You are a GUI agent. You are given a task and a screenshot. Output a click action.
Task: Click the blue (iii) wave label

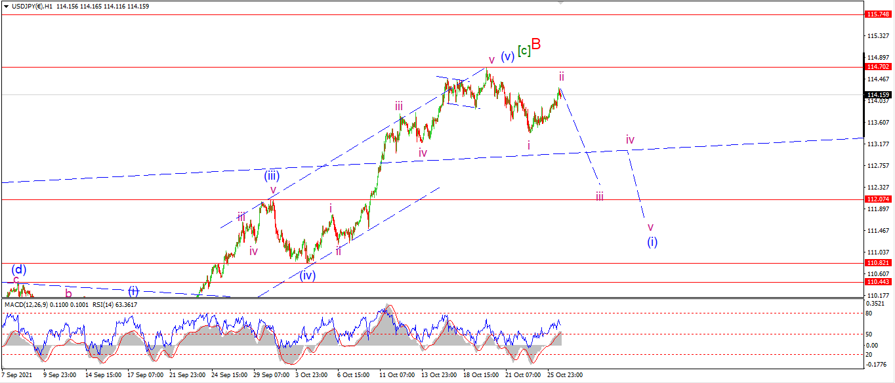[x=272, y=175]
